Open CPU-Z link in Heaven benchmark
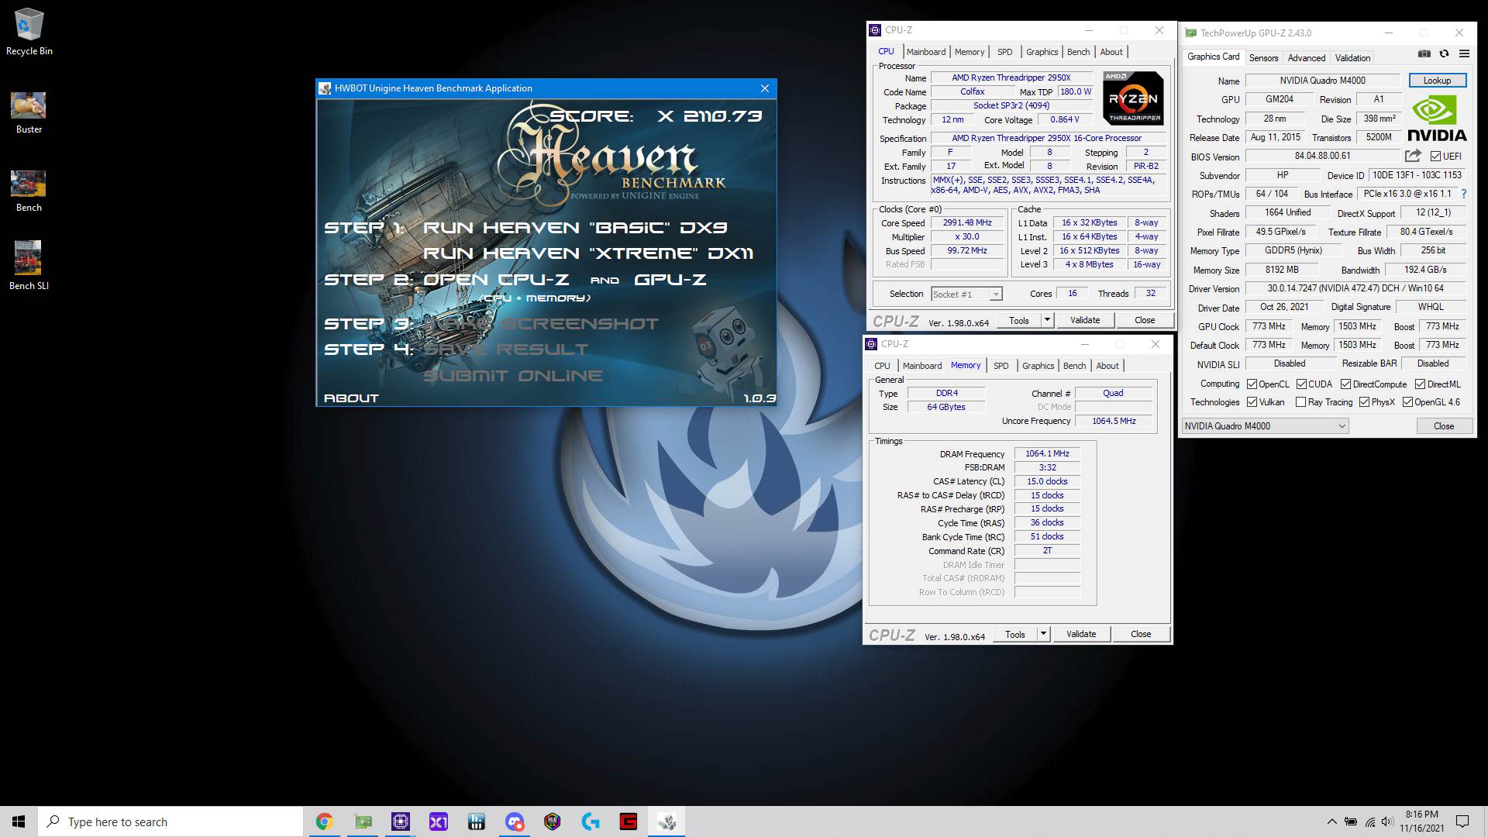The width and height of the screenshot is (1488, 837). 496,280
